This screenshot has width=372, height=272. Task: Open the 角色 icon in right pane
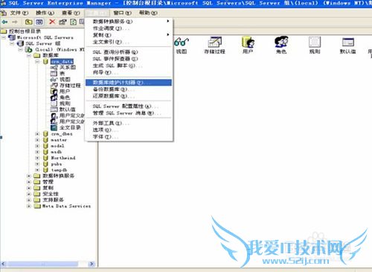point(281,42)
